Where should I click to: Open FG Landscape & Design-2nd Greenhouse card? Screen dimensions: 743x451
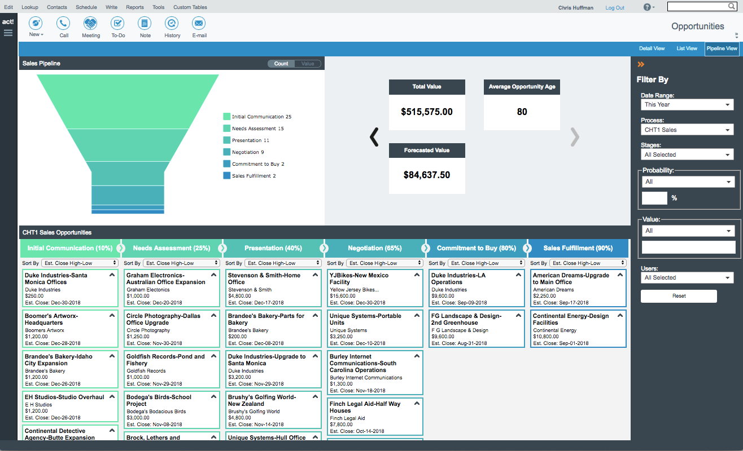click(x=477, y=330)
